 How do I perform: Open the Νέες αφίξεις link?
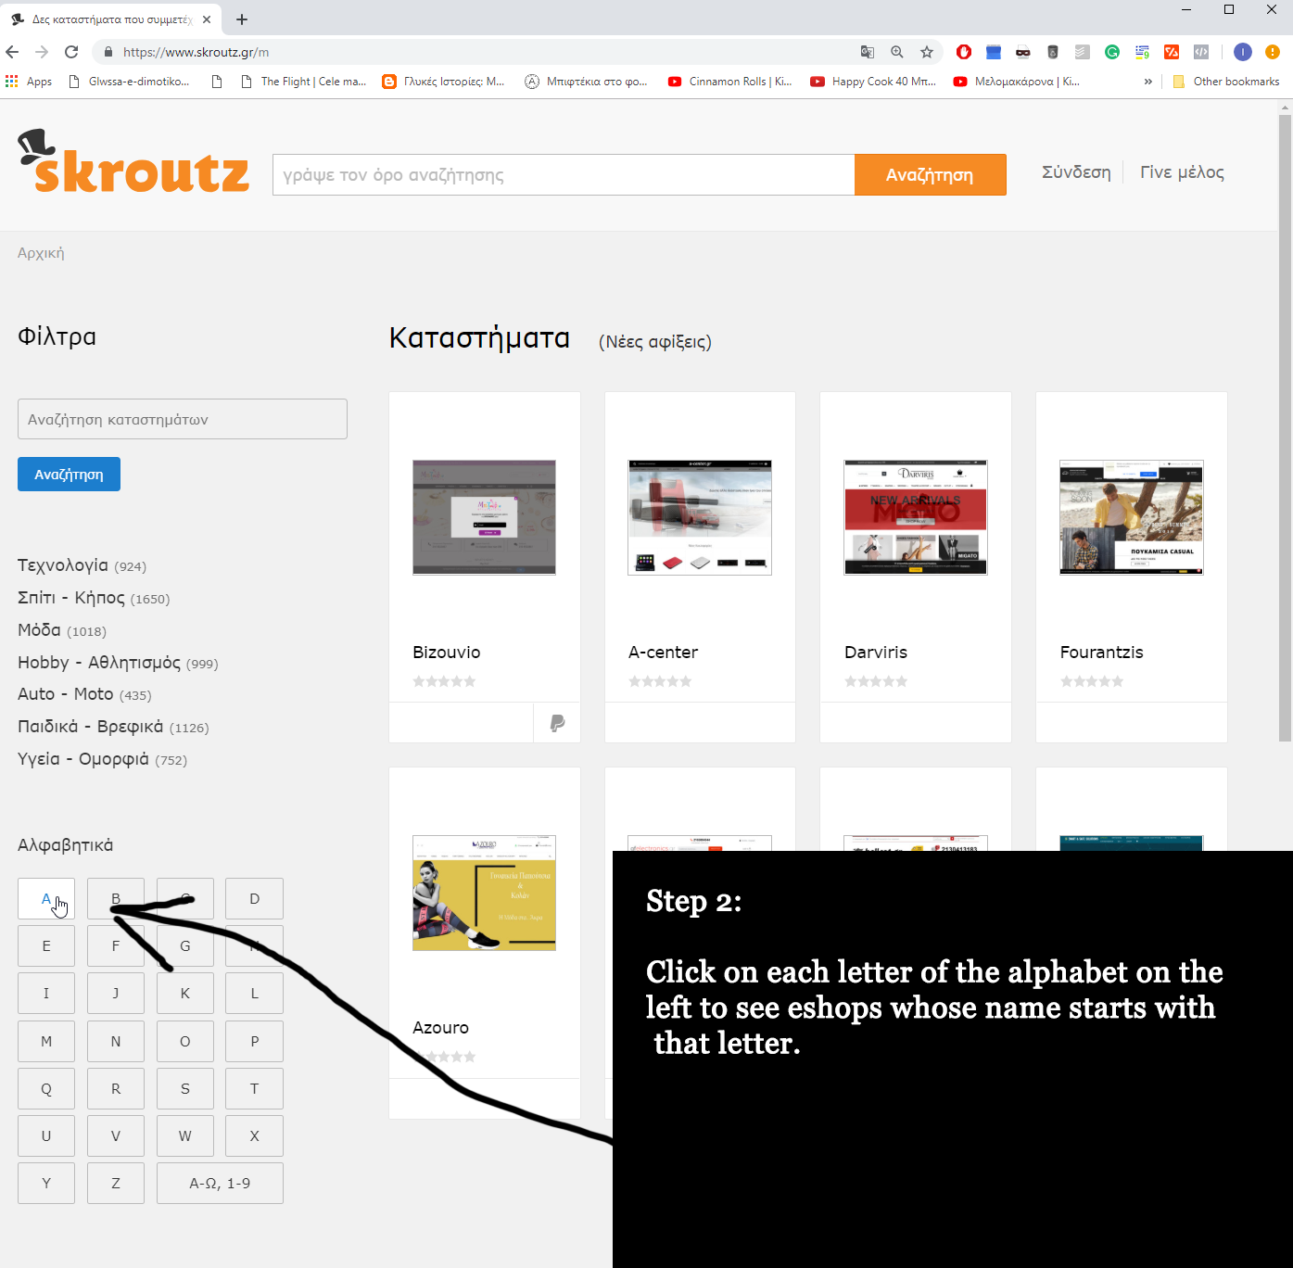pyautogui.click(x=655, y=342)
